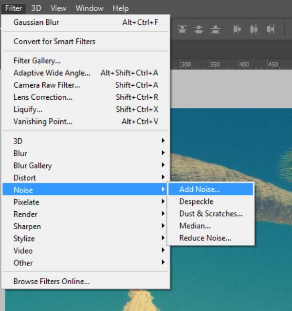Screen dimensions: 292x311
Task: Click the Align bottom edges icon
Action: click(215, 29)
